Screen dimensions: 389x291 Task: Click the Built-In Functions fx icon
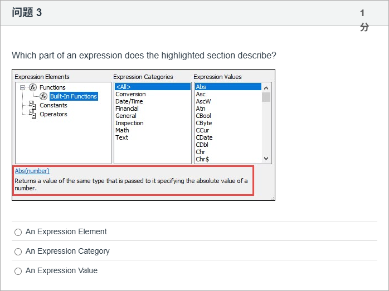pos(43,96)
